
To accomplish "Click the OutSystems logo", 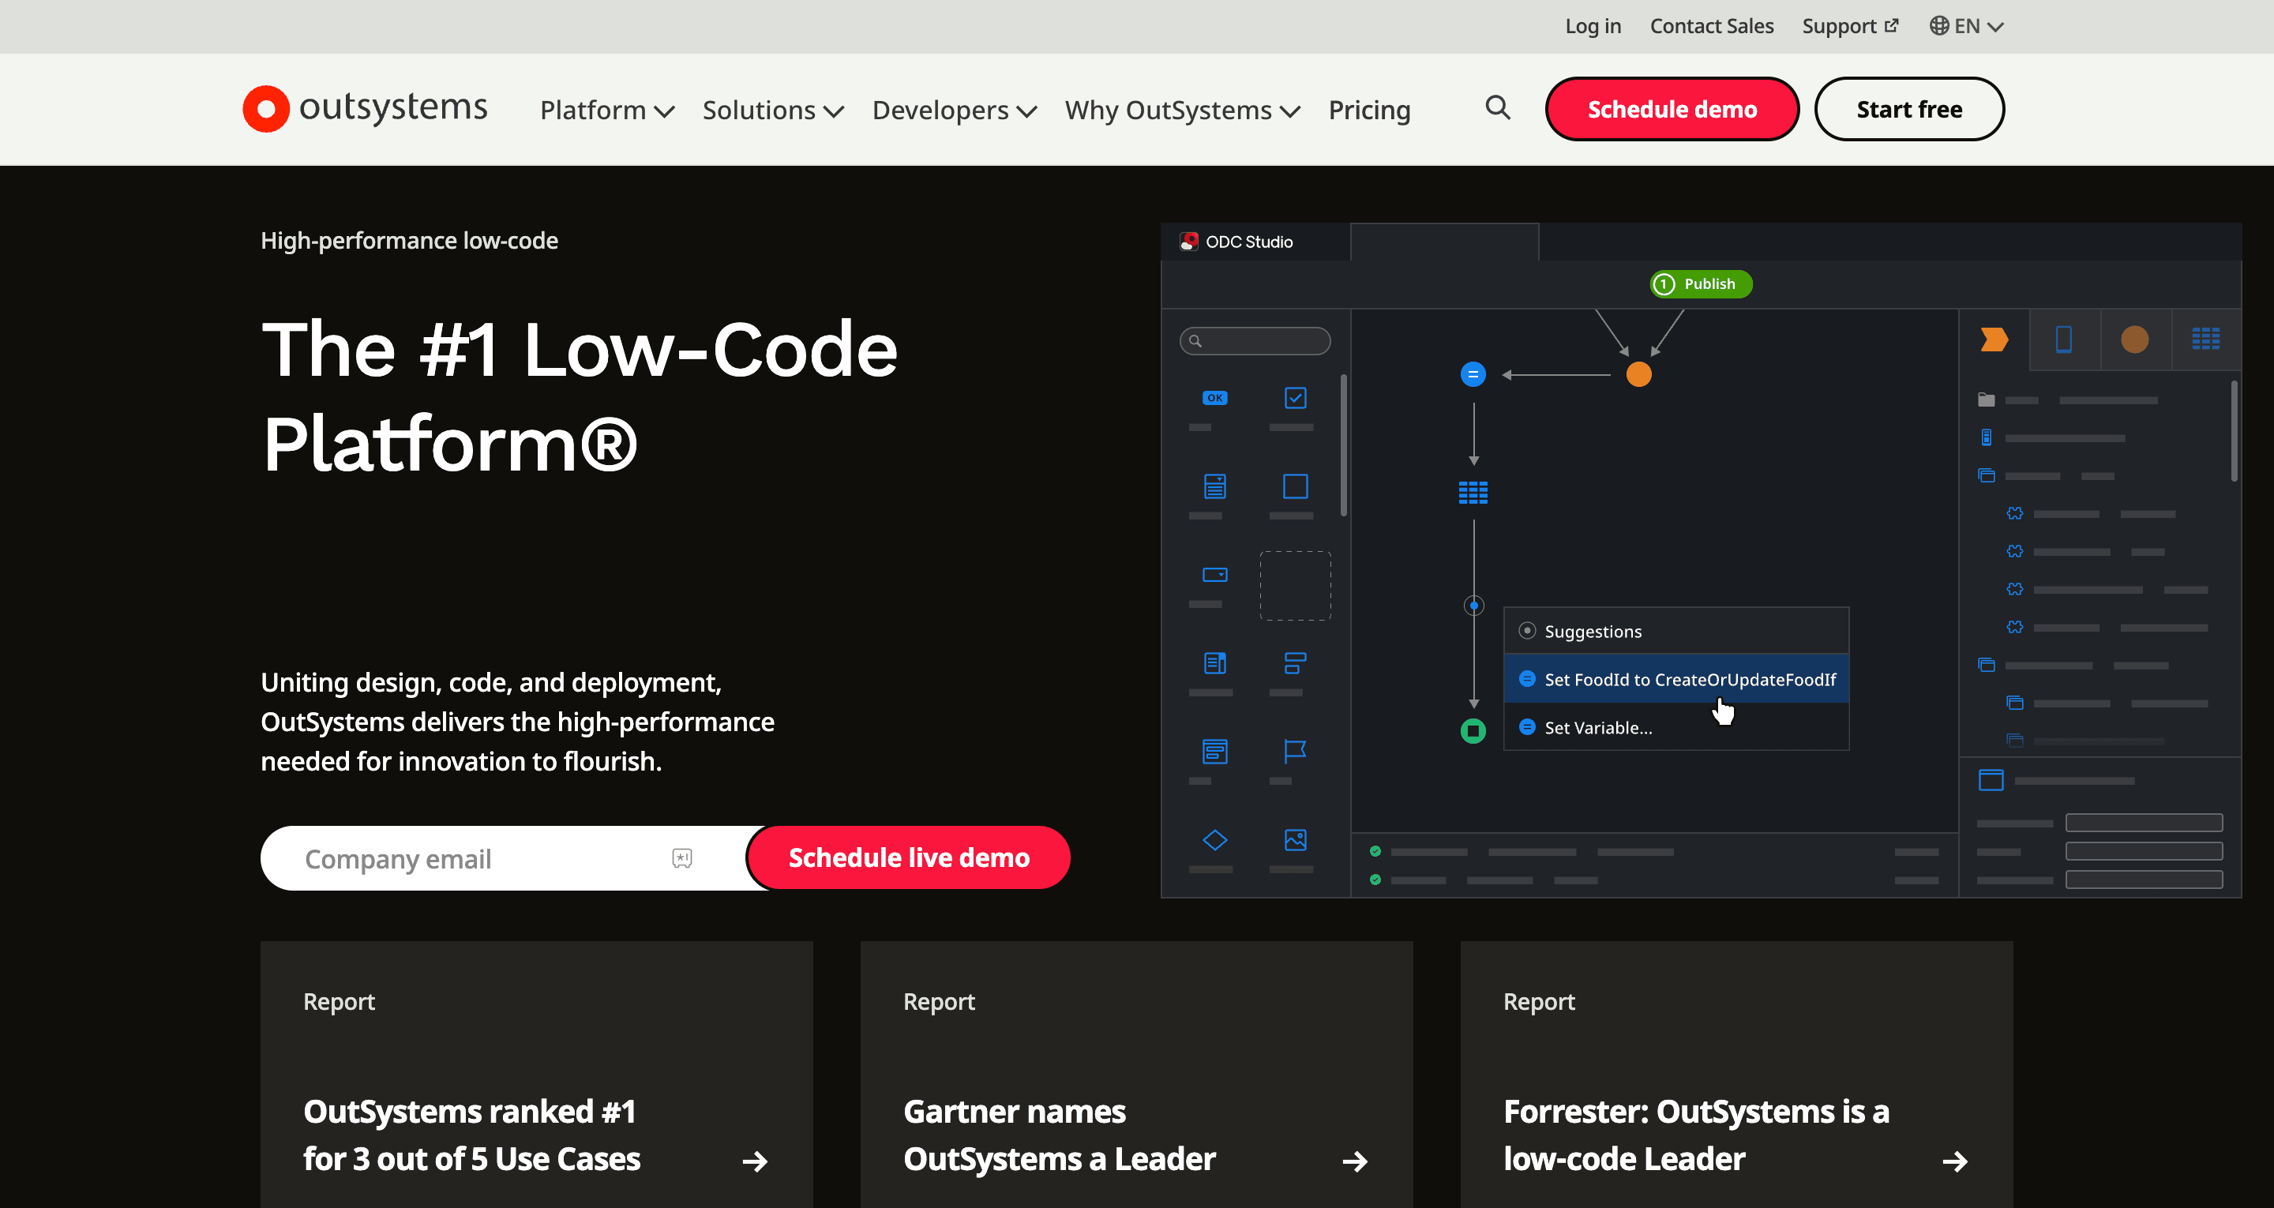I will [x=365, y=109].
